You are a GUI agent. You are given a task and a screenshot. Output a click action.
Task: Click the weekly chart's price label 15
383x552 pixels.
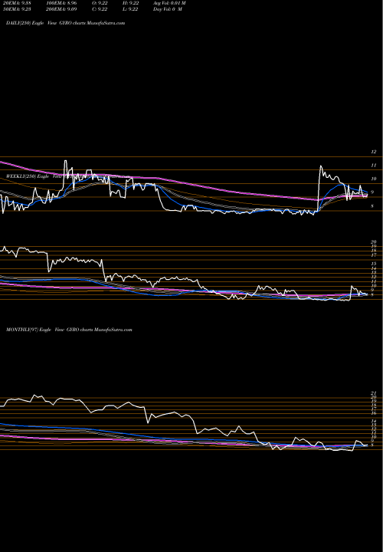click(374, 264)
